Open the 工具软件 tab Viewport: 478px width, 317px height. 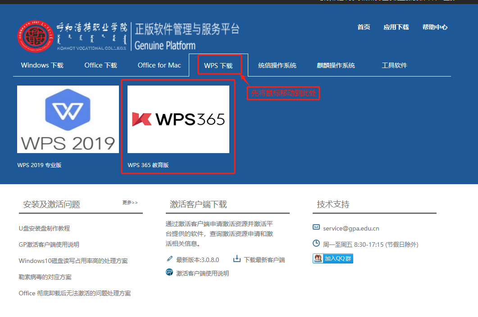click(x=394, y=65)
